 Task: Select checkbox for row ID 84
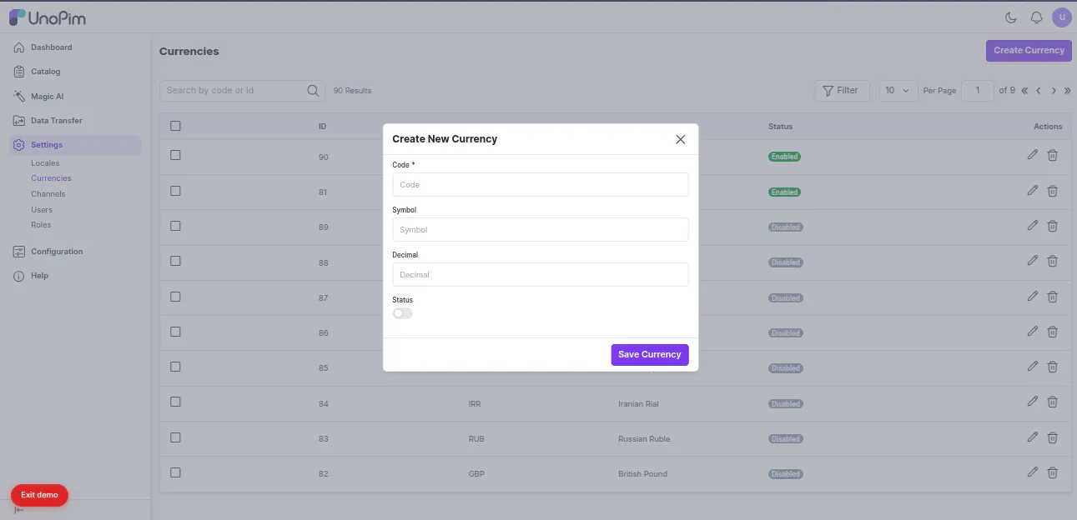(x=175, y=402)
